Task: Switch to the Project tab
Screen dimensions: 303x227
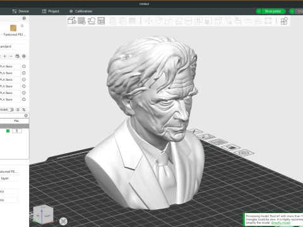Action: coord(50,11)
